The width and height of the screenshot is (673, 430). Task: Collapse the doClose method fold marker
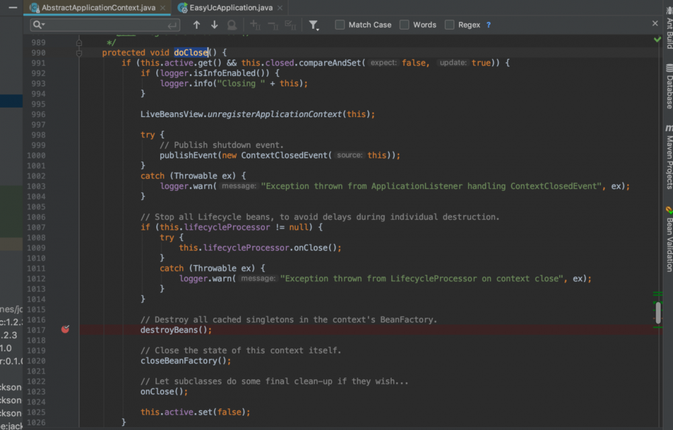point(79,52)
